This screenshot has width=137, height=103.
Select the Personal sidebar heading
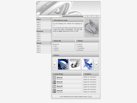point(44,31)
